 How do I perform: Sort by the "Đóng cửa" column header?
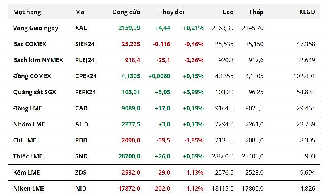pos(126,12)
